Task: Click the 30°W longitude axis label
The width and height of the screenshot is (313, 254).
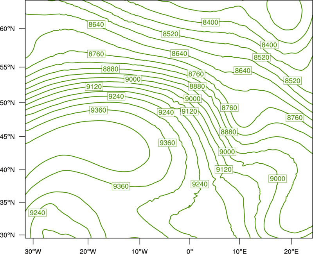Action: [33, 251]
